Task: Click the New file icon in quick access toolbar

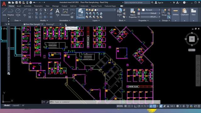Action: [x=9, y=3]
